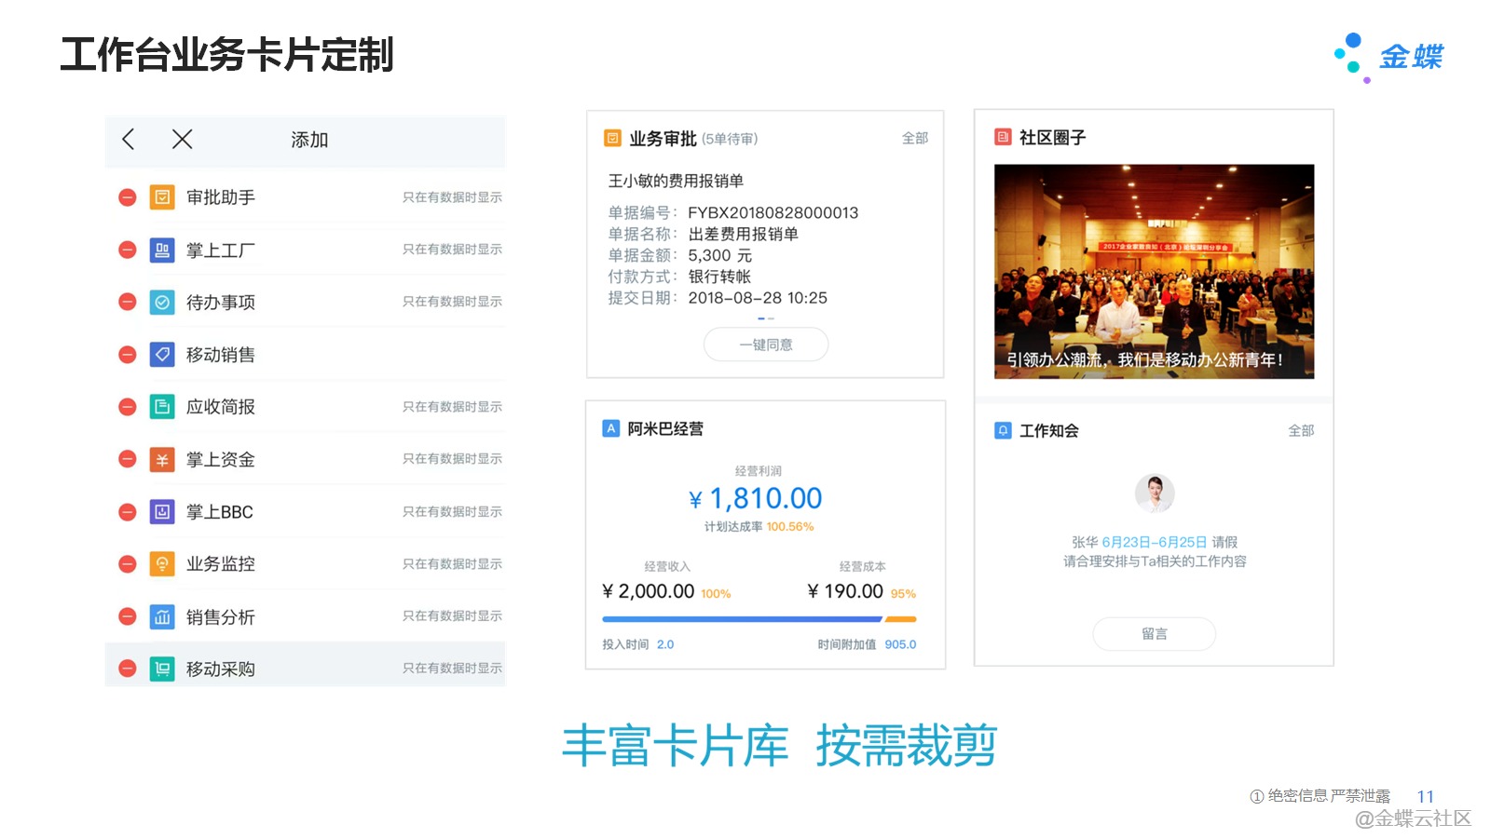The height and width of the screenshot is (838, 1491).
Task: Click the back arrow in the 添加 header
Action: tap(129, 140)
